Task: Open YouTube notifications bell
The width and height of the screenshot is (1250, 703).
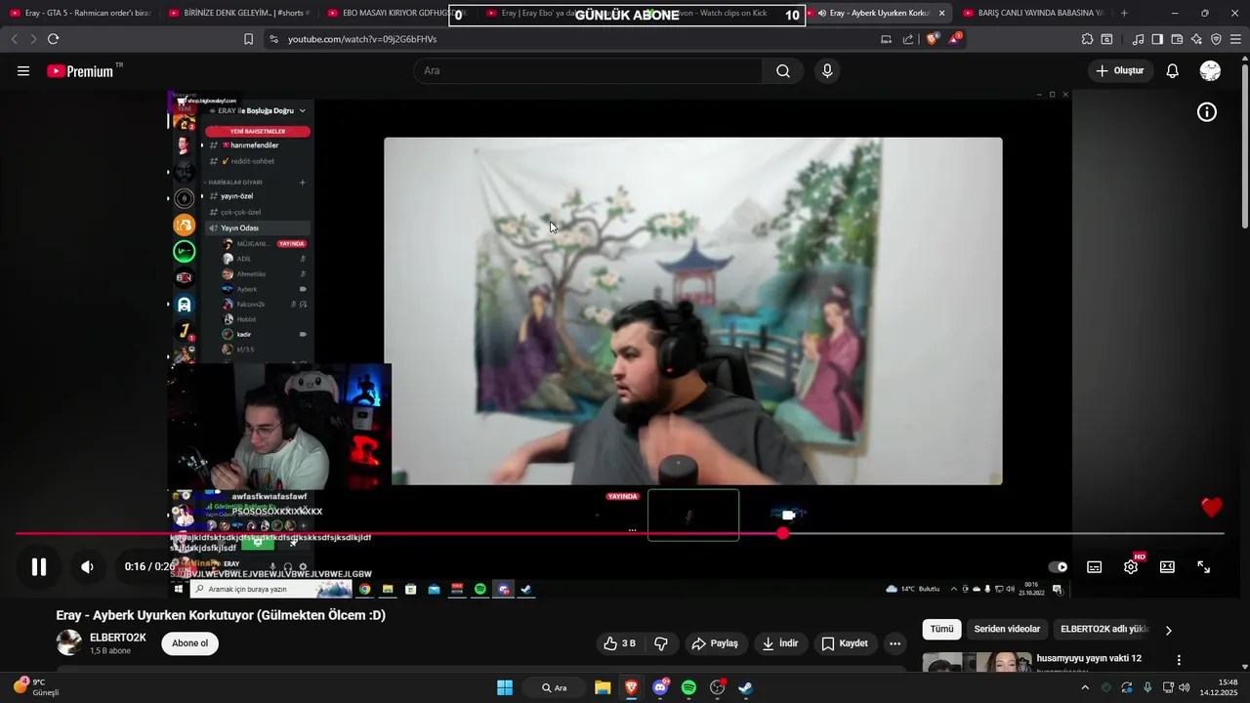Action: tap(1172, 71)
